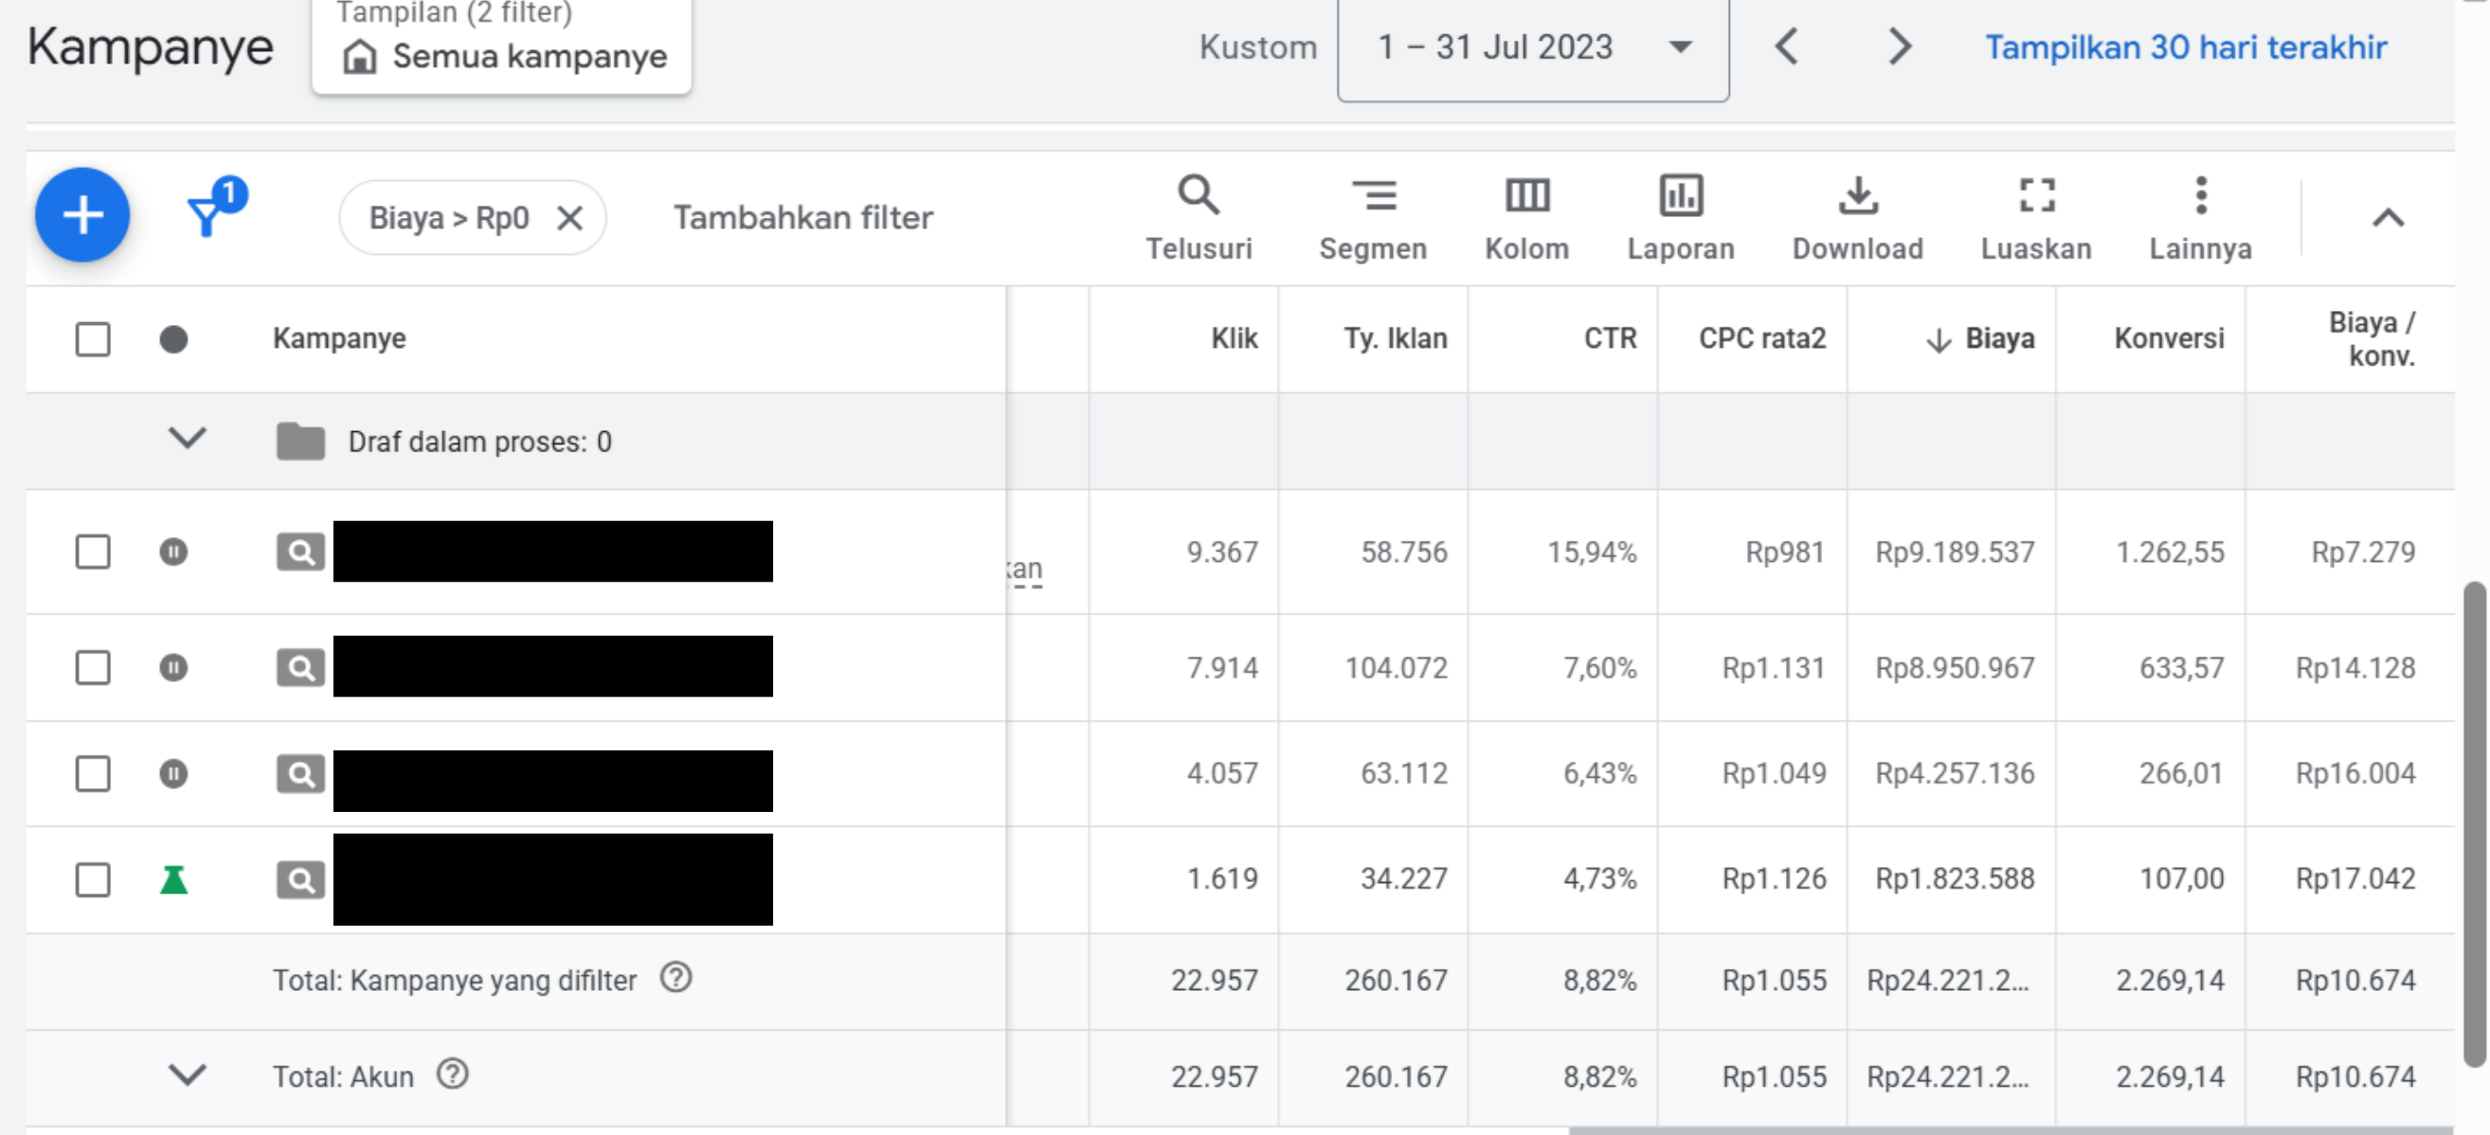Go to previous date range arrow
2490x1135 pixels.
(x=1786, y=46)
